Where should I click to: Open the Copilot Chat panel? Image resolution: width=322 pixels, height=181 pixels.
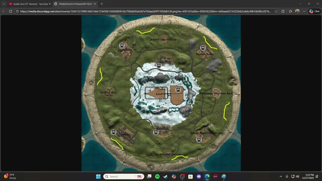(x=314, y=11)
